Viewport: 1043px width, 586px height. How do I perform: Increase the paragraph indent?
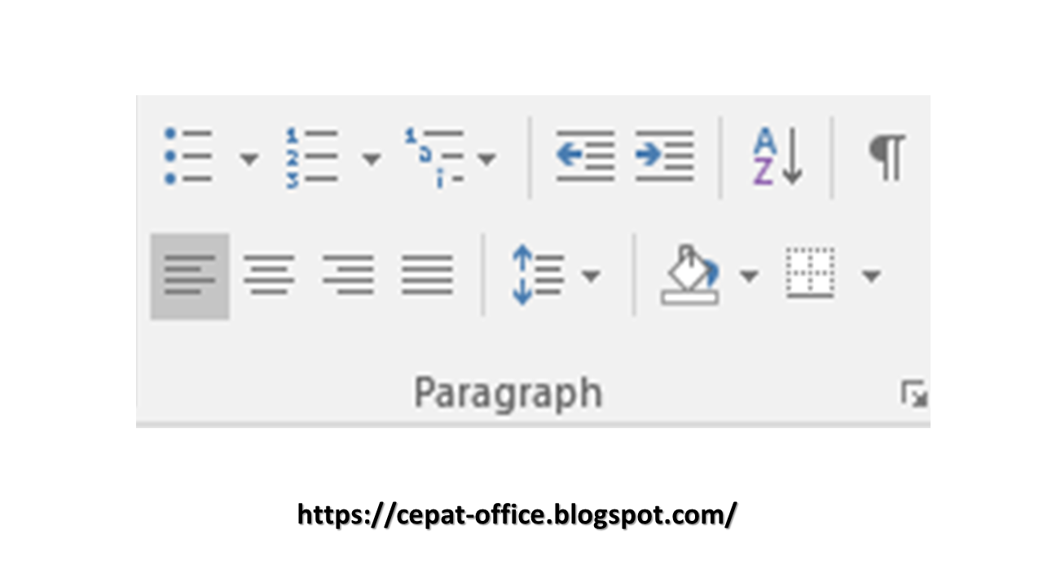tap(664, 157)
